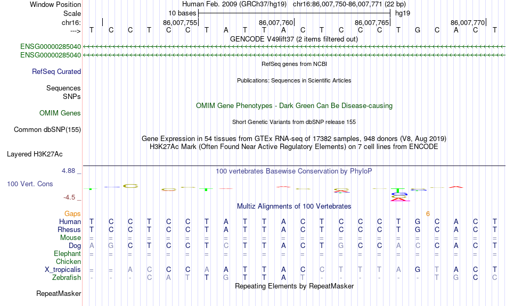Screen dimensions: 506x306
Task: Click the tall olive C conservation logo letter
Action: tap(130, 186)
